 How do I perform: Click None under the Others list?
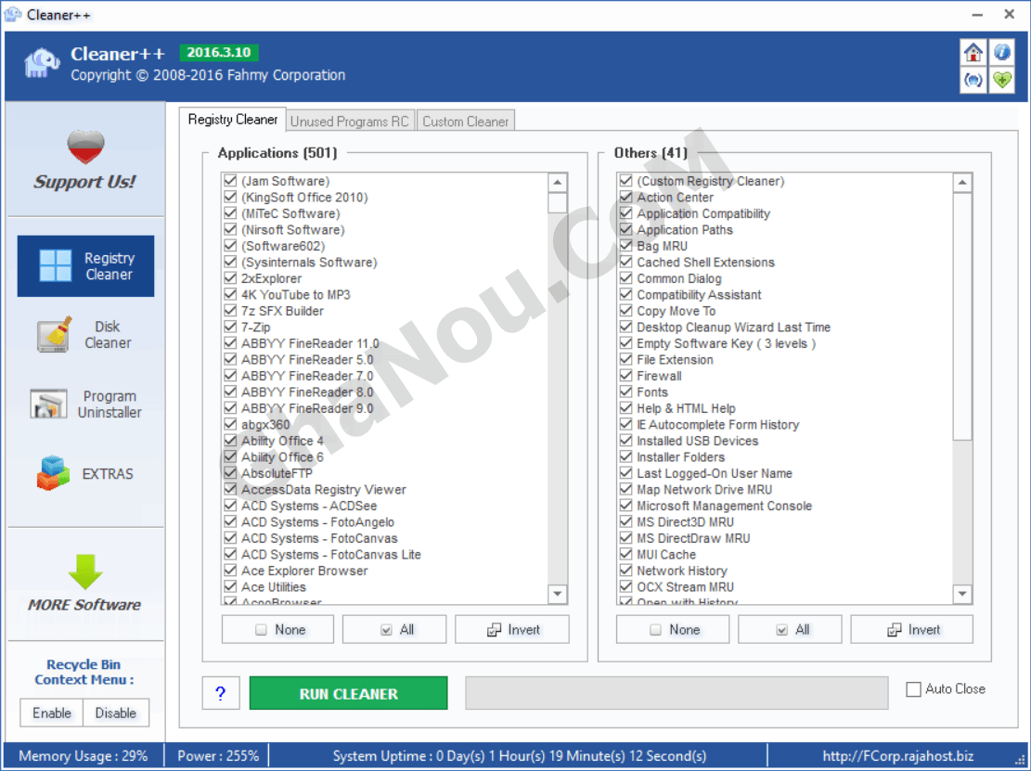[x=673, y=630]
